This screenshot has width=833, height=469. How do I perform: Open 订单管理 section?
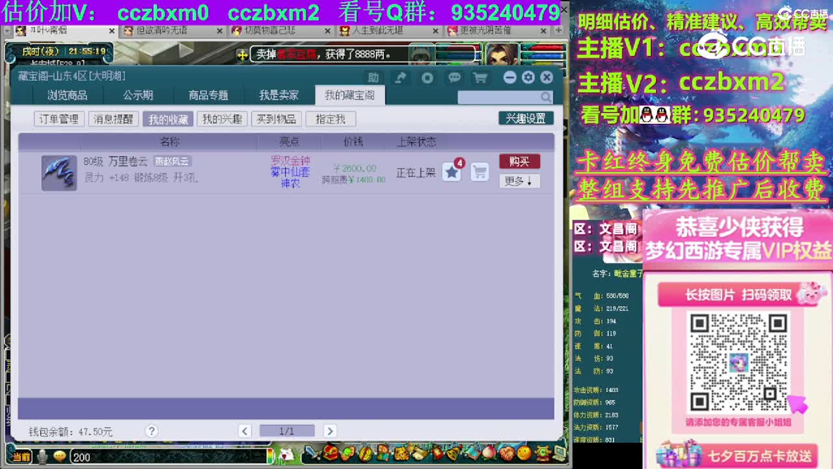click(x=59, y=119)
